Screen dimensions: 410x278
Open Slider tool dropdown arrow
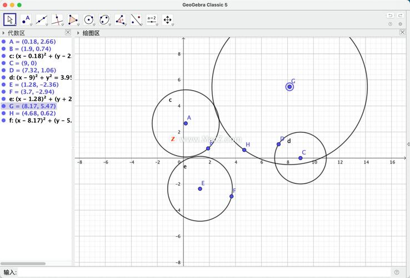click(x=157, y=25)
